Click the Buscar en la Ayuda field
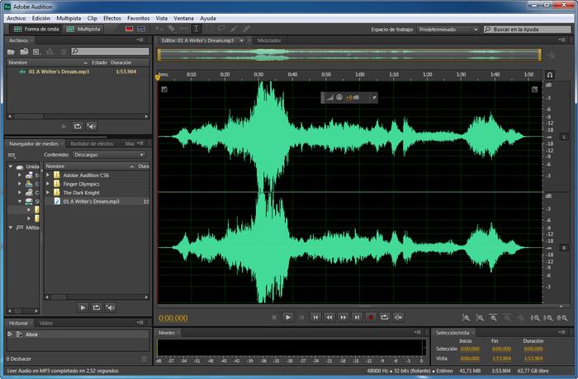Screen dimensions: 578x379 [527, 29]
